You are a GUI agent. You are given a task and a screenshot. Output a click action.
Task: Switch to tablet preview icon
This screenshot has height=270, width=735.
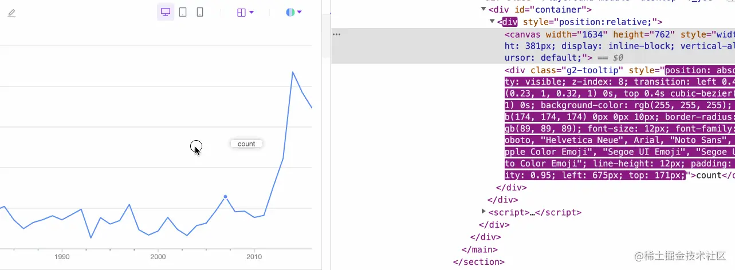coord(183,12)
